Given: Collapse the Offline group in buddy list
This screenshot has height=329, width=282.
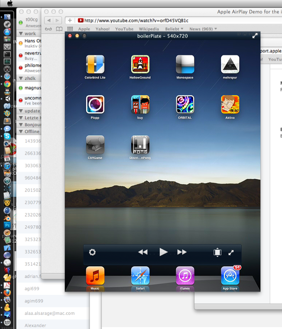Looking at the screenshot, I should coord(21,132).
